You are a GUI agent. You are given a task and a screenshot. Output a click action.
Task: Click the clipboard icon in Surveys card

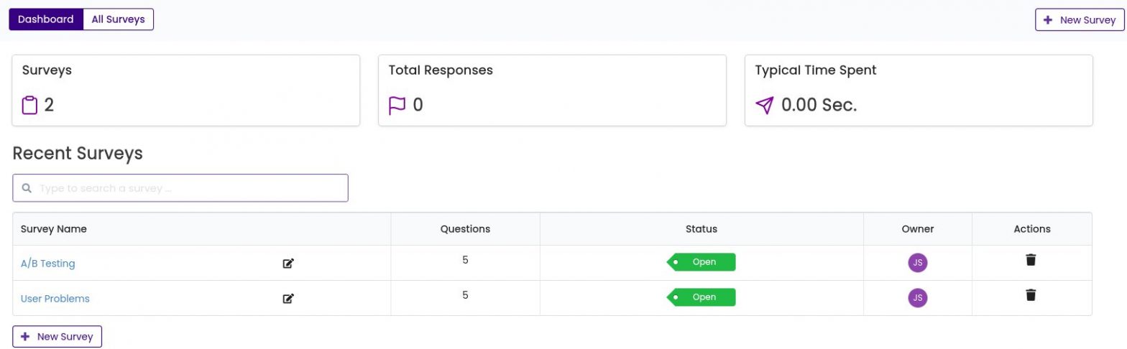tap(29, 106)
